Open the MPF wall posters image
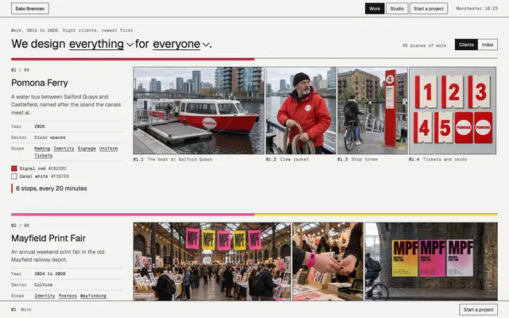This screenshot has width=509, height=318. (431, 262)
